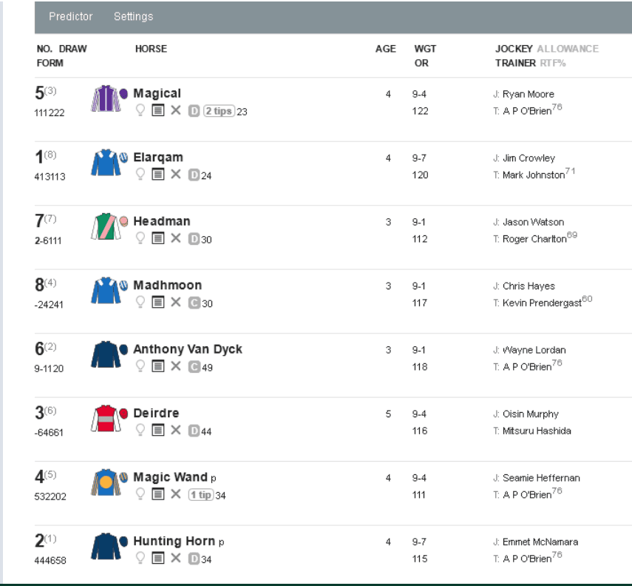Open the form notes icon for Elarqam
Image resolution: width=632 pixels, height=586 pixels.
click(x=157, y=175)
